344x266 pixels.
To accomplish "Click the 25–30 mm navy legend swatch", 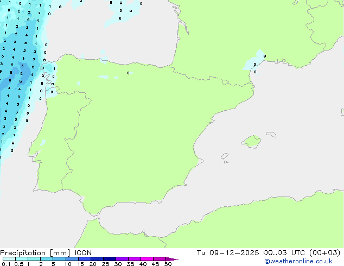I will [x=109, y=259].
